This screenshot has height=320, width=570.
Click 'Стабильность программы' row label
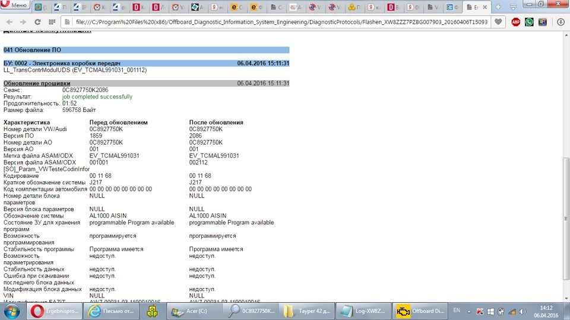[39, 249]
